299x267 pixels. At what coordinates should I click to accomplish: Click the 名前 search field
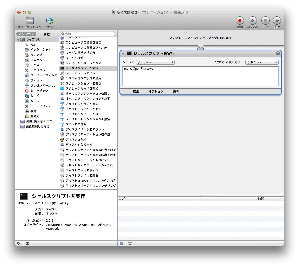[87, 34]
